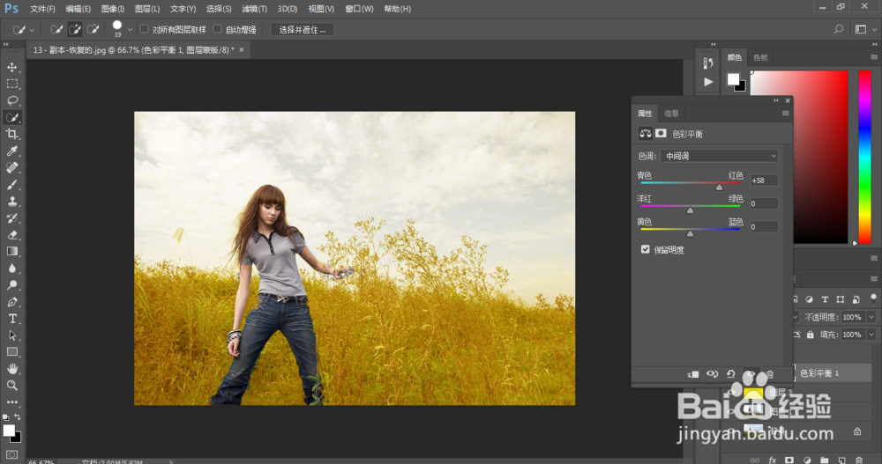Image resolution: width=882 pixels, height=464 pixels.
Task: Click the History panel icon
Action: [x=708, y=63]
